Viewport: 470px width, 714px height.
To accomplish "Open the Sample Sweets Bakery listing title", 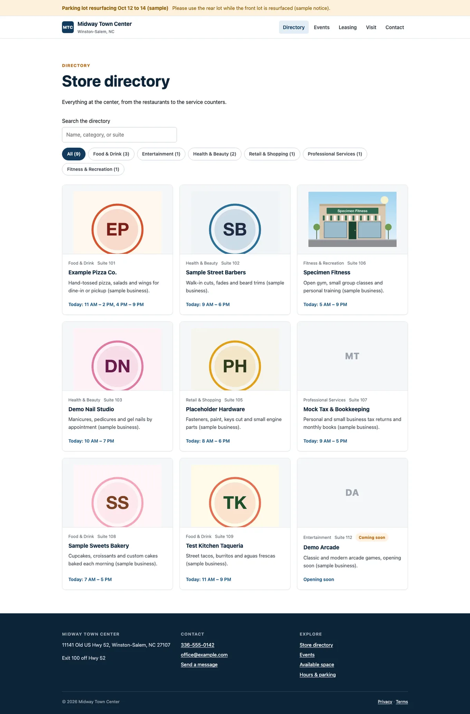I will (x=99, y=545).
